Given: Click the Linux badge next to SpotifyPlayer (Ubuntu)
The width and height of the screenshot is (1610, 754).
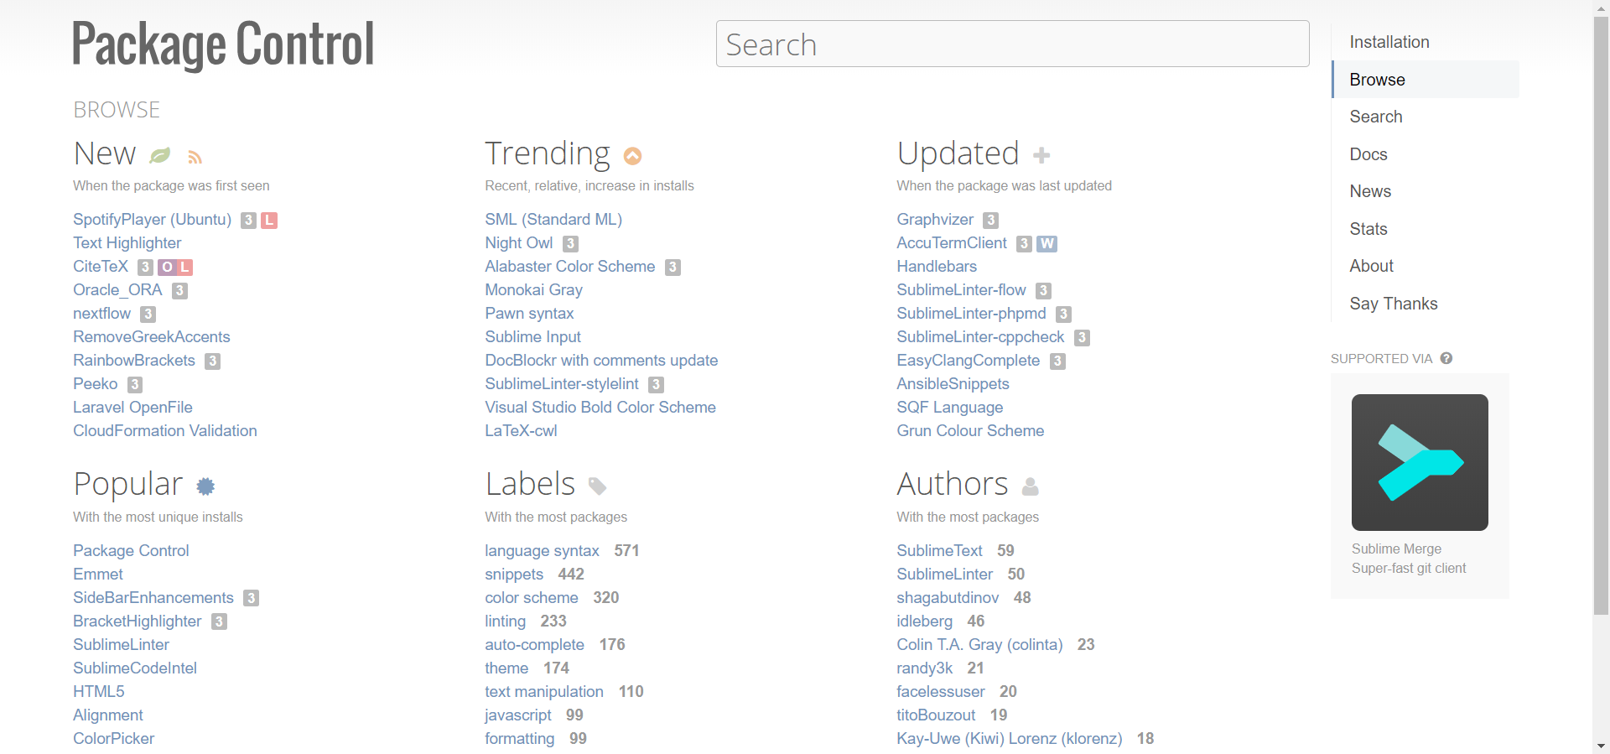Looking at the screenshot, I should click(269, 221).
